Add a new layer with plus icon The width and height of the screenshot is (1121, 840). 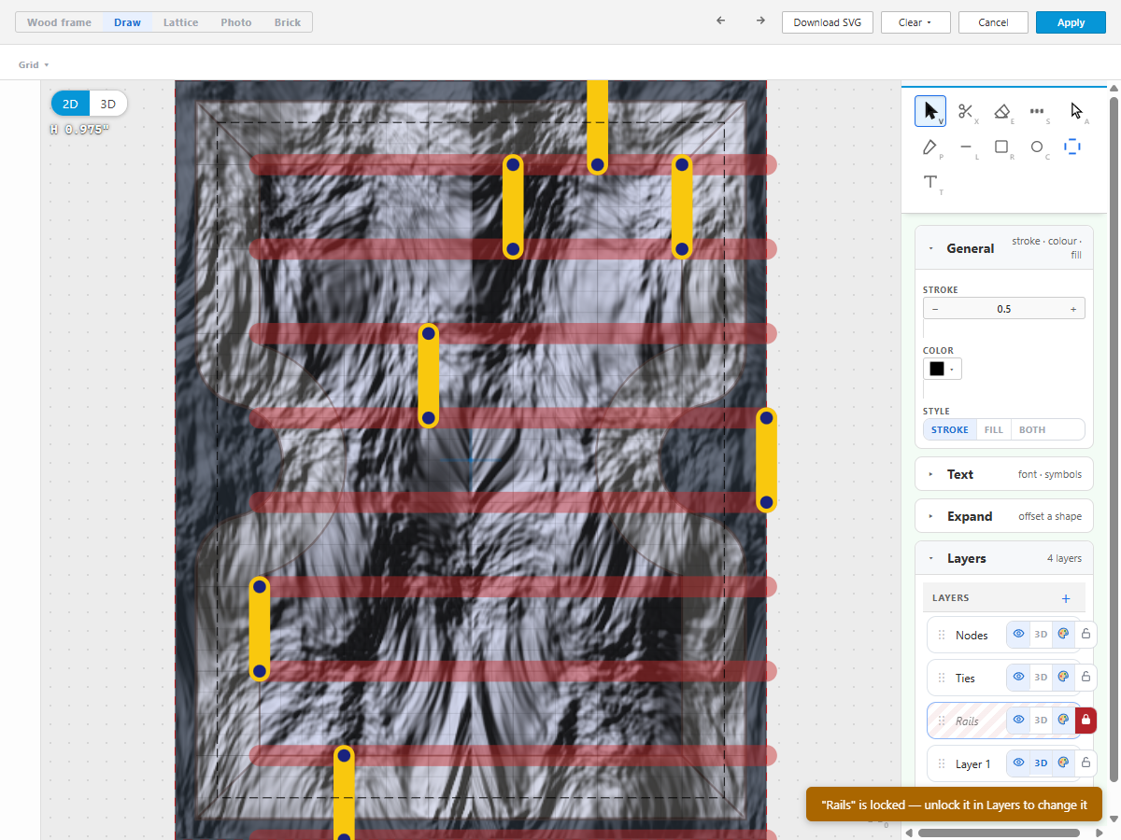click(x=1066, y=598)
